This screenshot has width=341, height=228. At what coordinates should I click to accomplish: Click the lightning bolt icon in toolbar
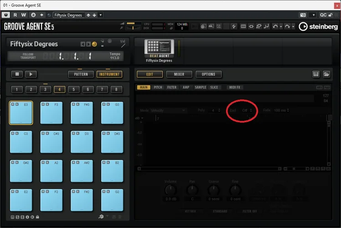tap(234, 26)
